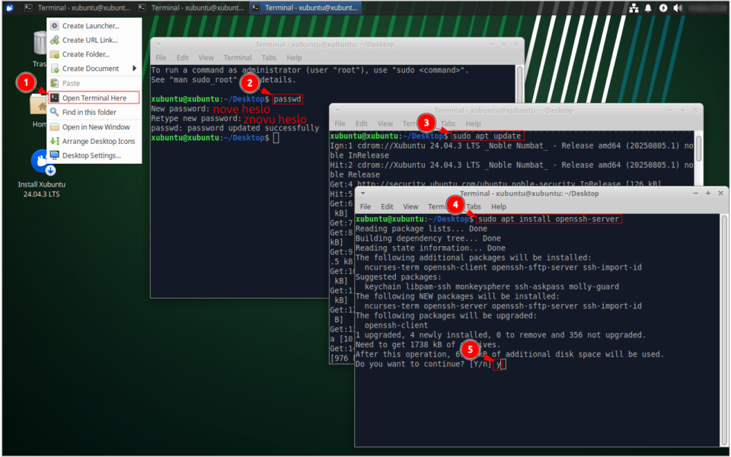
Task: Click the network connection tray icon
Action: coord(634,8)
